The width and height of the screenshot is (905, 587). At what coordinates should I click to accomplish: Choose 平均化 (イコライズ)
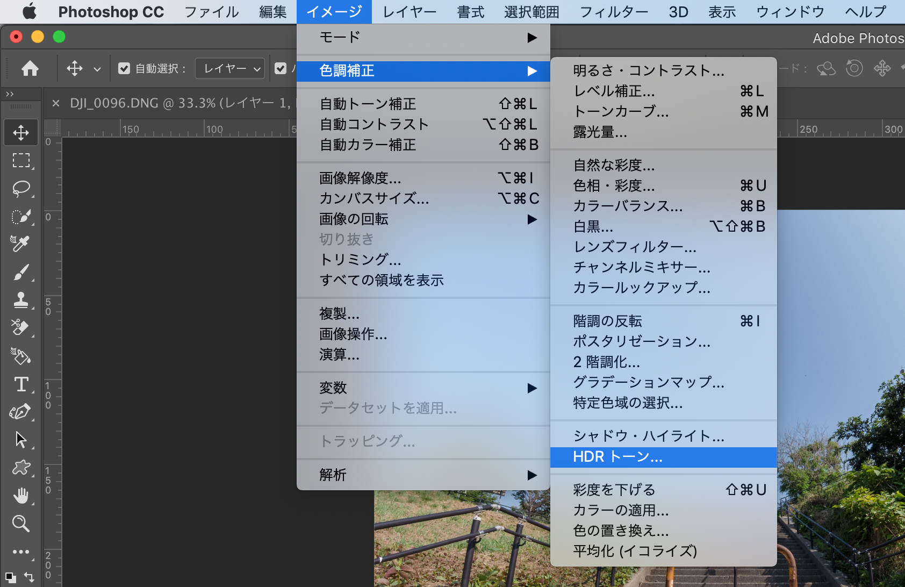(664, 551)
